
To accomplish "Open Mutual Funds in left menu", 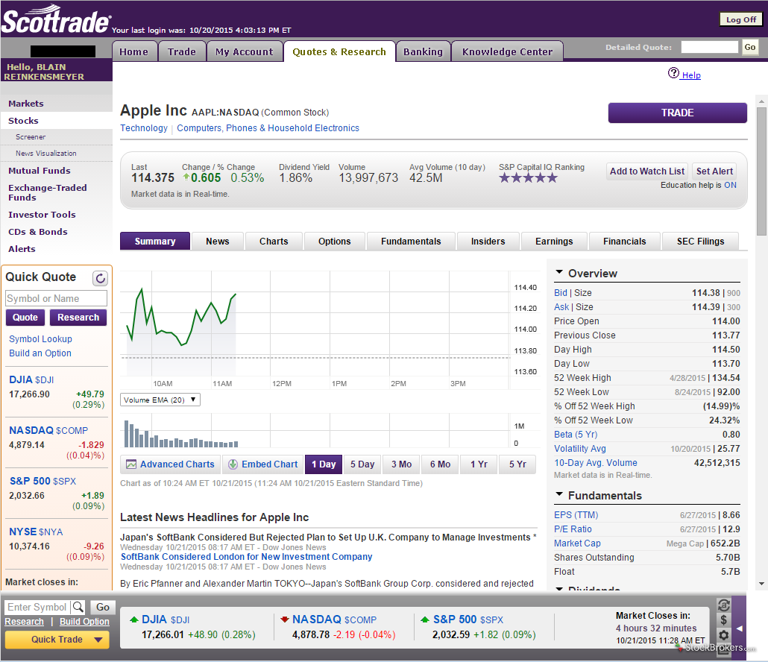I will (x=40, y=171).
